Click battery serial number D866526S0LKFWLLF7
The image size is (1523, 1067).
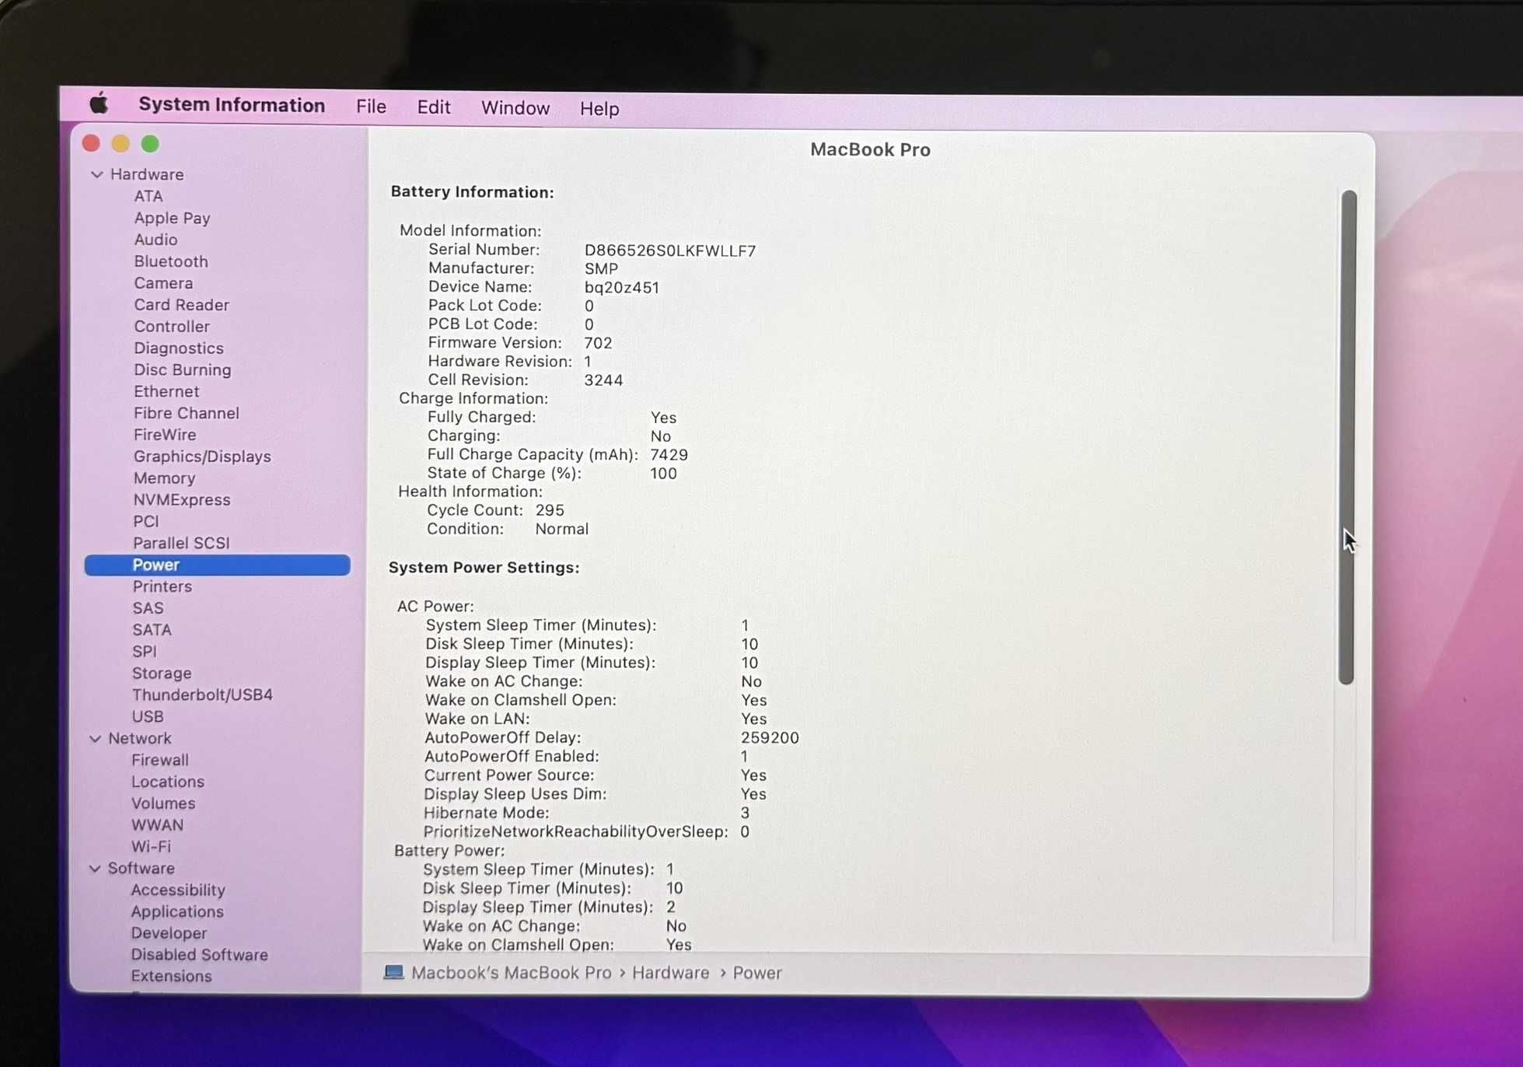(670, 250)
